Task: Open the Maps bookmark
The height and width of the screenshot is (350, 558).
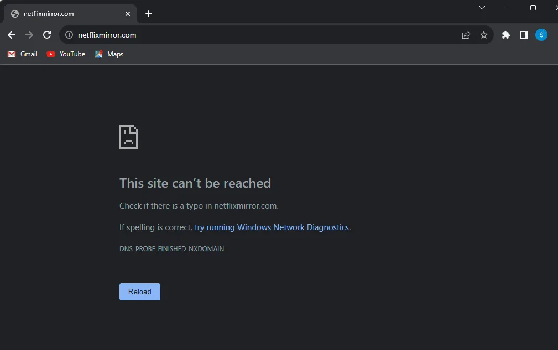Action: point(109,54)
